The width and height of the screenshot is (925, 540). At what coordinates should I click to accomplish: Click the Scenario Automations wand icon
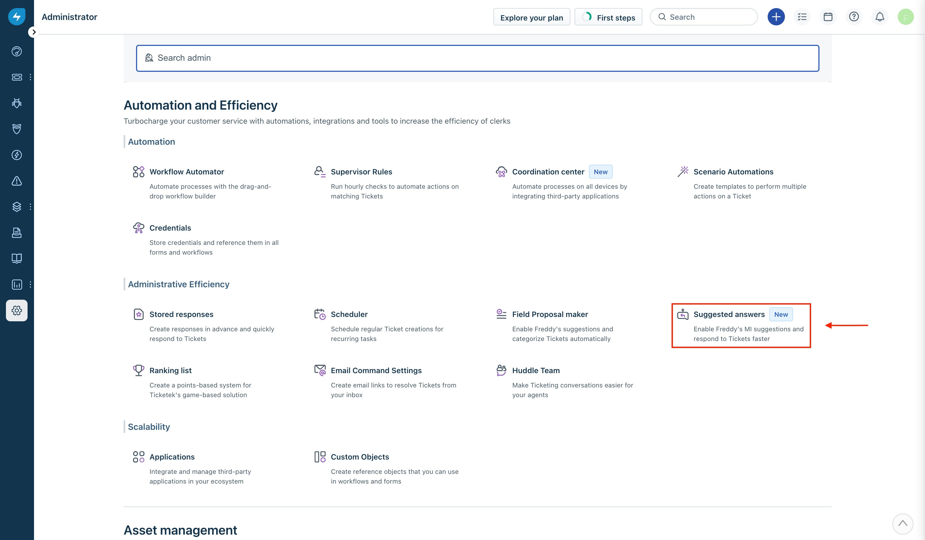coord(683,171)
